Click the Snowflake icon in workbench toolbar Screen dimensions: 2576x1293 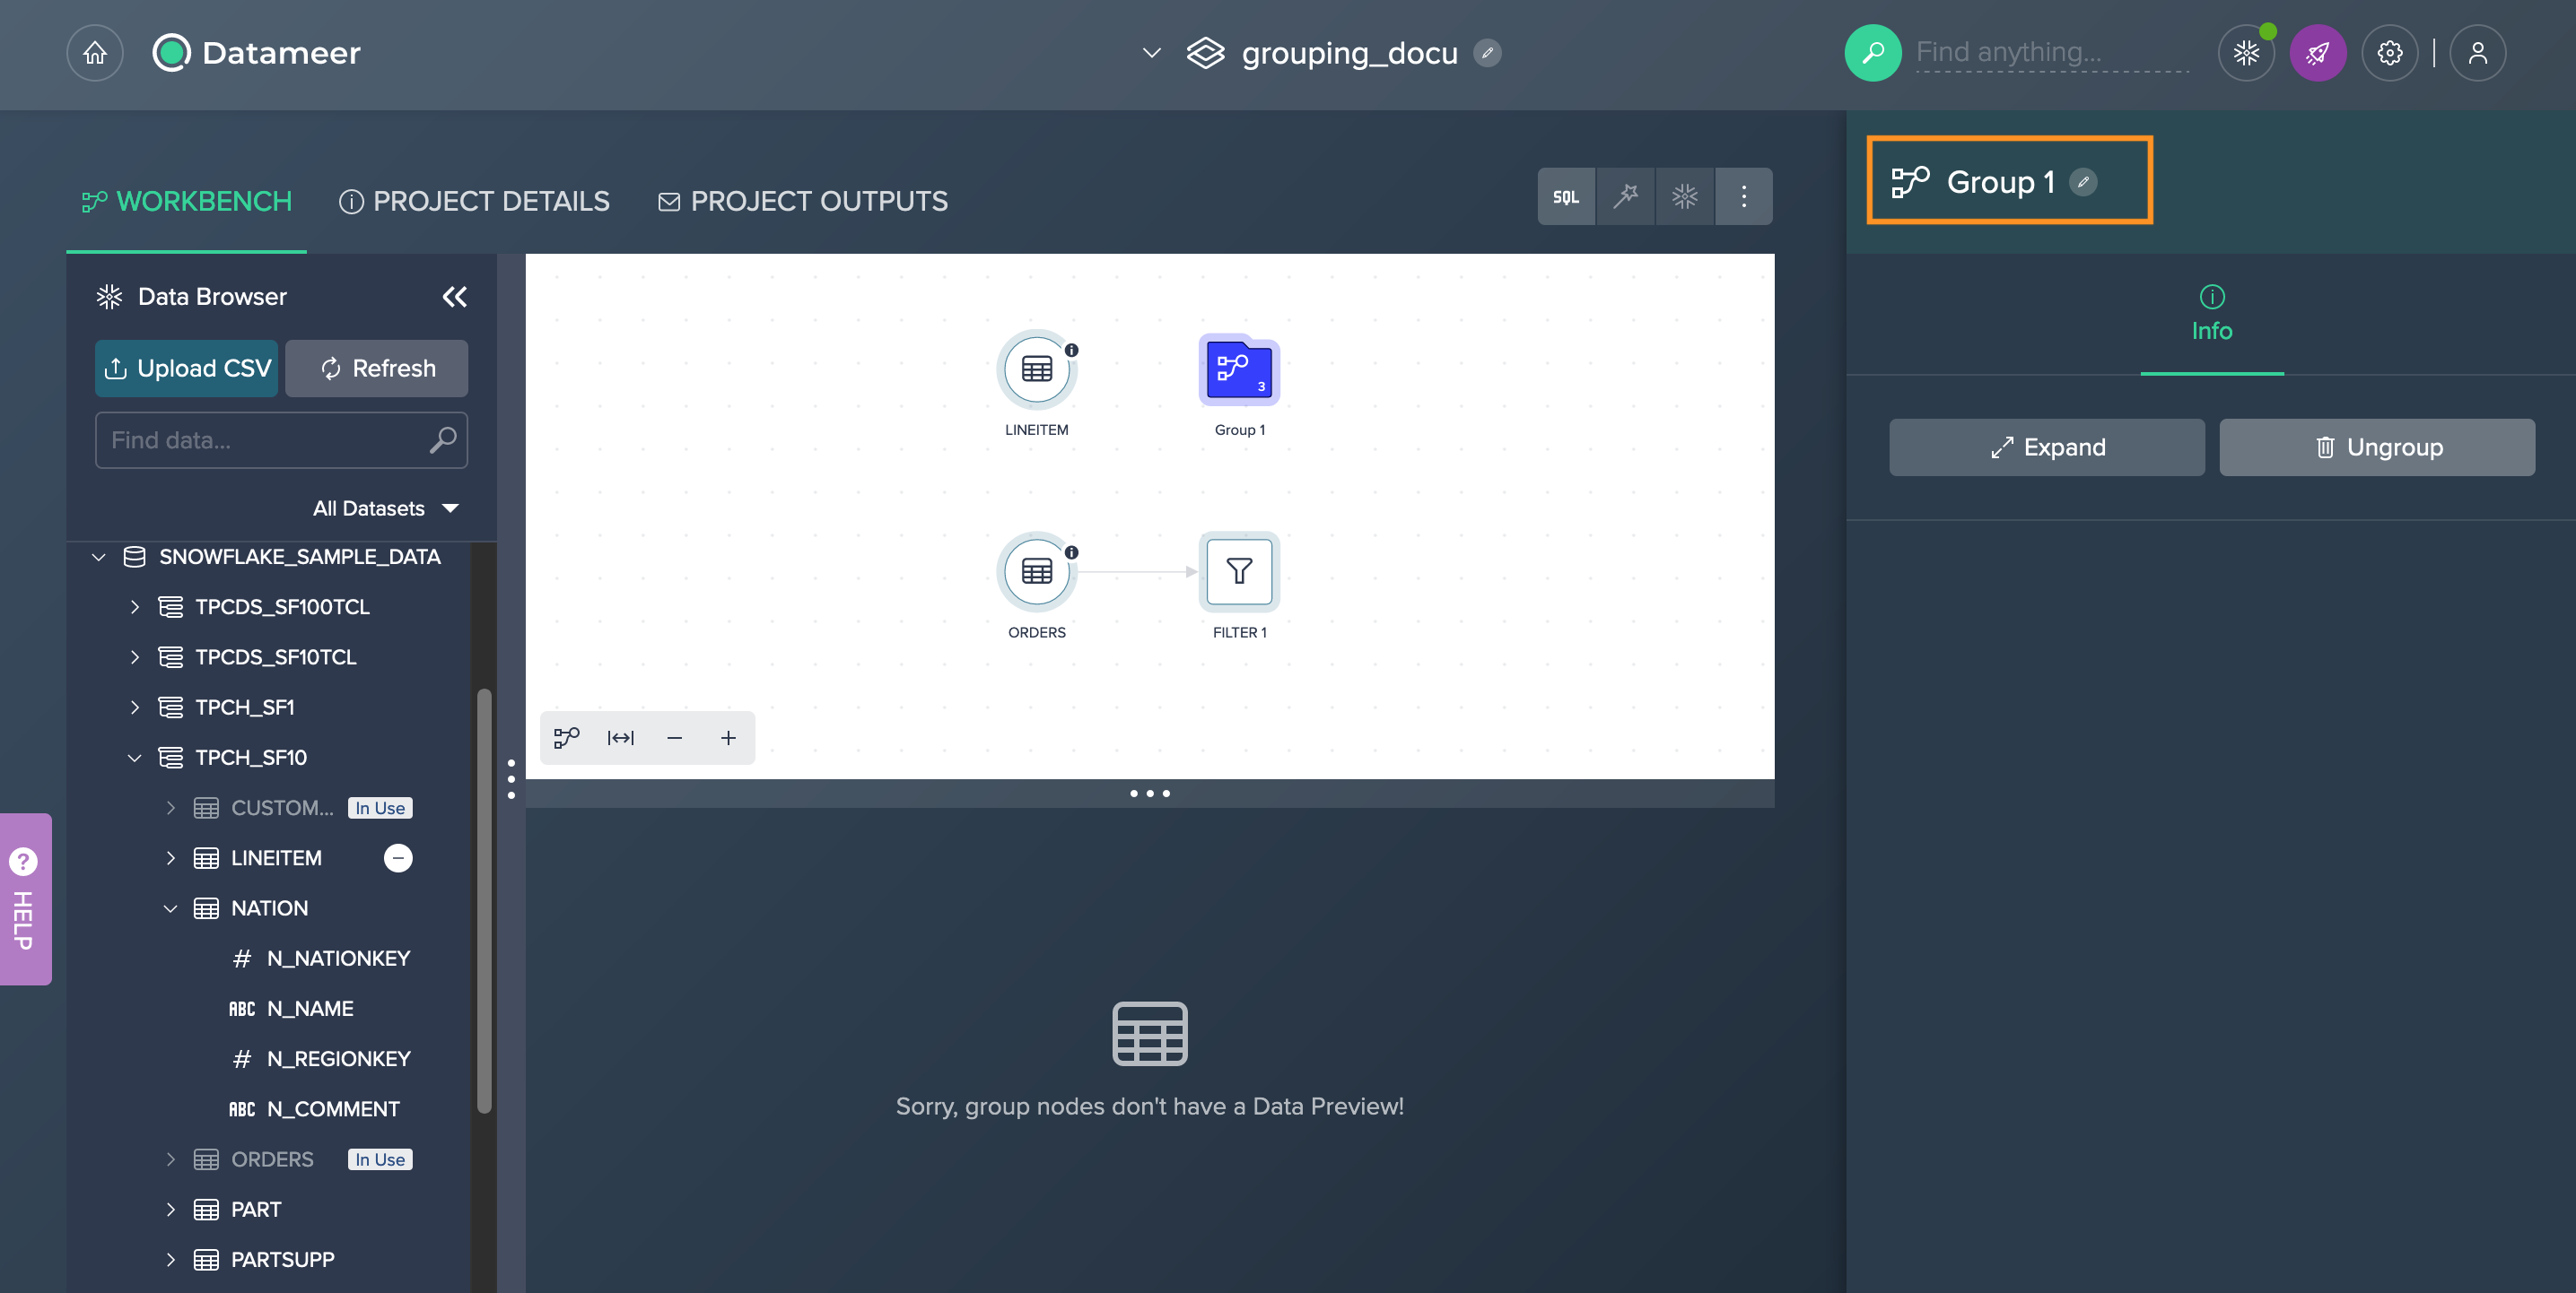point(1684,197)
